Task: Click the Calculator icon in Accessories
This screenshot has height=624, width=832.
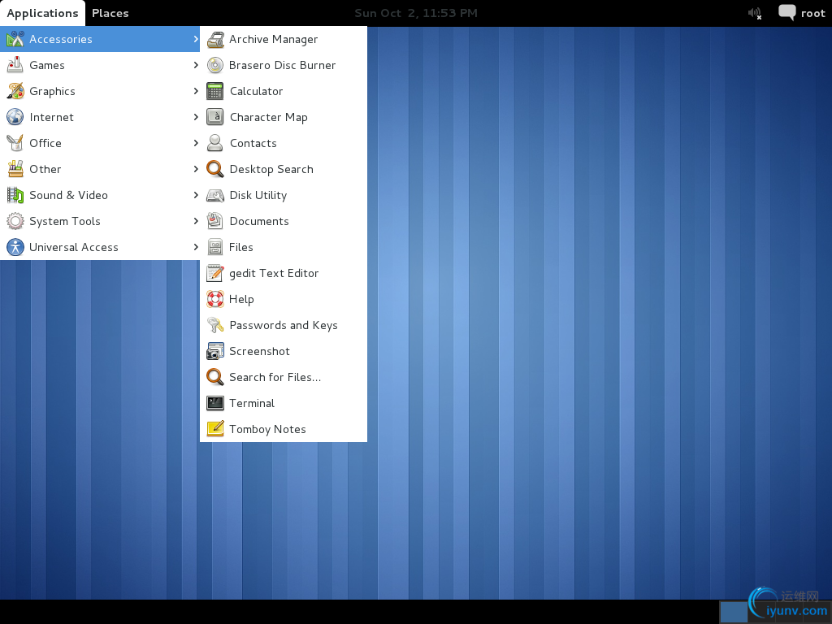Action: click(214, 91)
